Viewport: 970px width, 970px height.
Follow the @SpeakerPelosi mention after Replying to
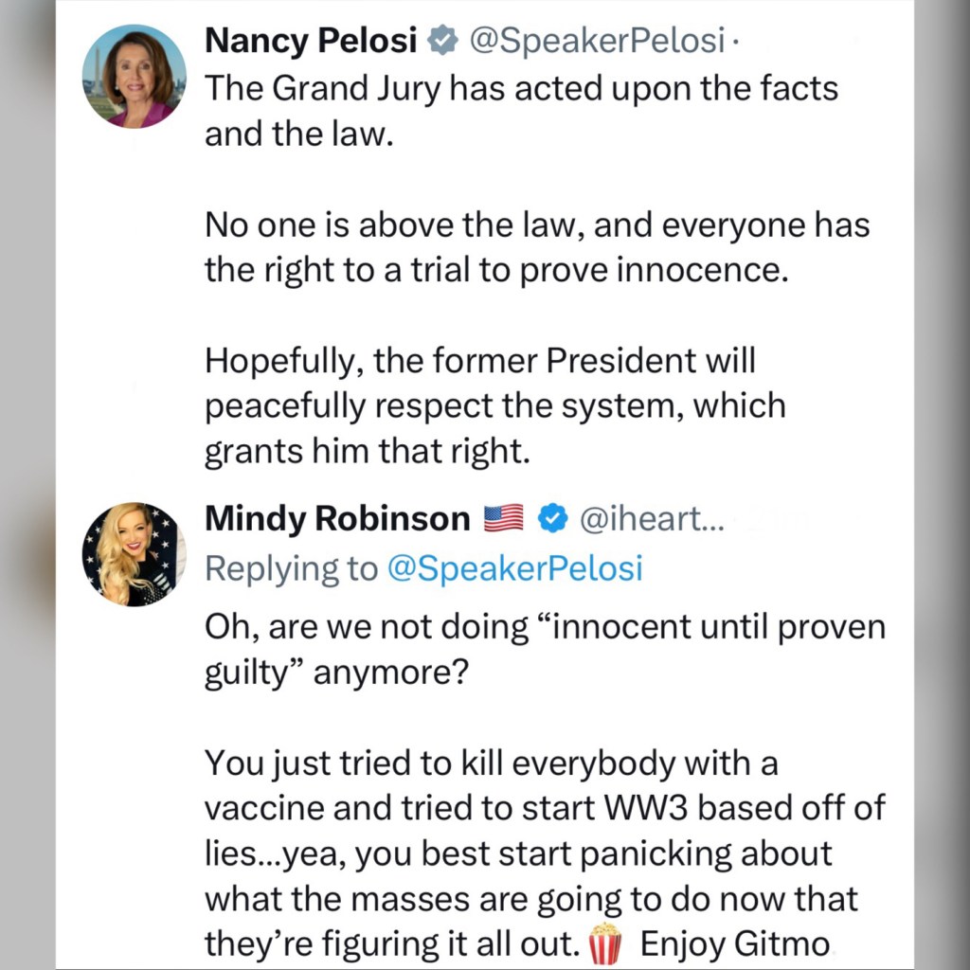515,567
